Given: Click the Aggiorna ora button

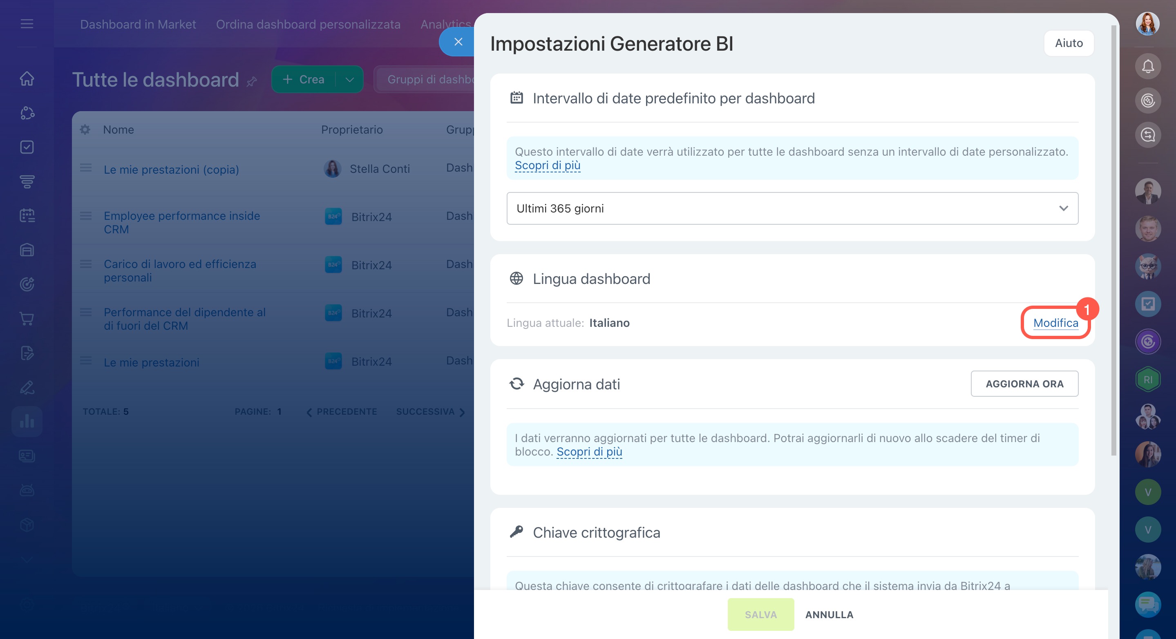Looking at the screenshot, I should point(1024,384).
